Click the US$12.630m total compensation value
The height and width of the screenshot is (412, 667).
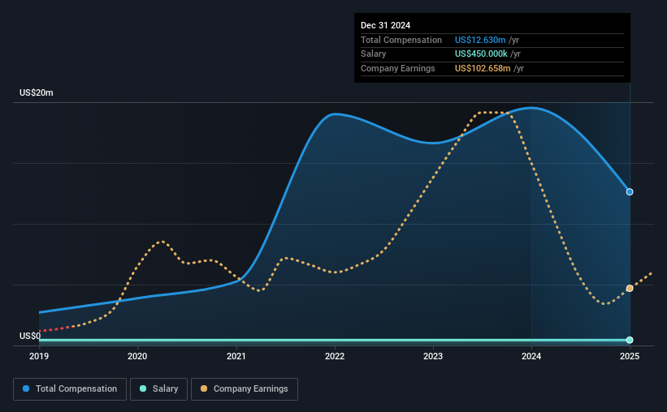point(480,40)
